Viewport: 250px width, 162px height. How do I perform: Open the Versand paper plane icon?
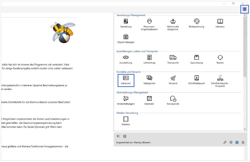(173, 80)
